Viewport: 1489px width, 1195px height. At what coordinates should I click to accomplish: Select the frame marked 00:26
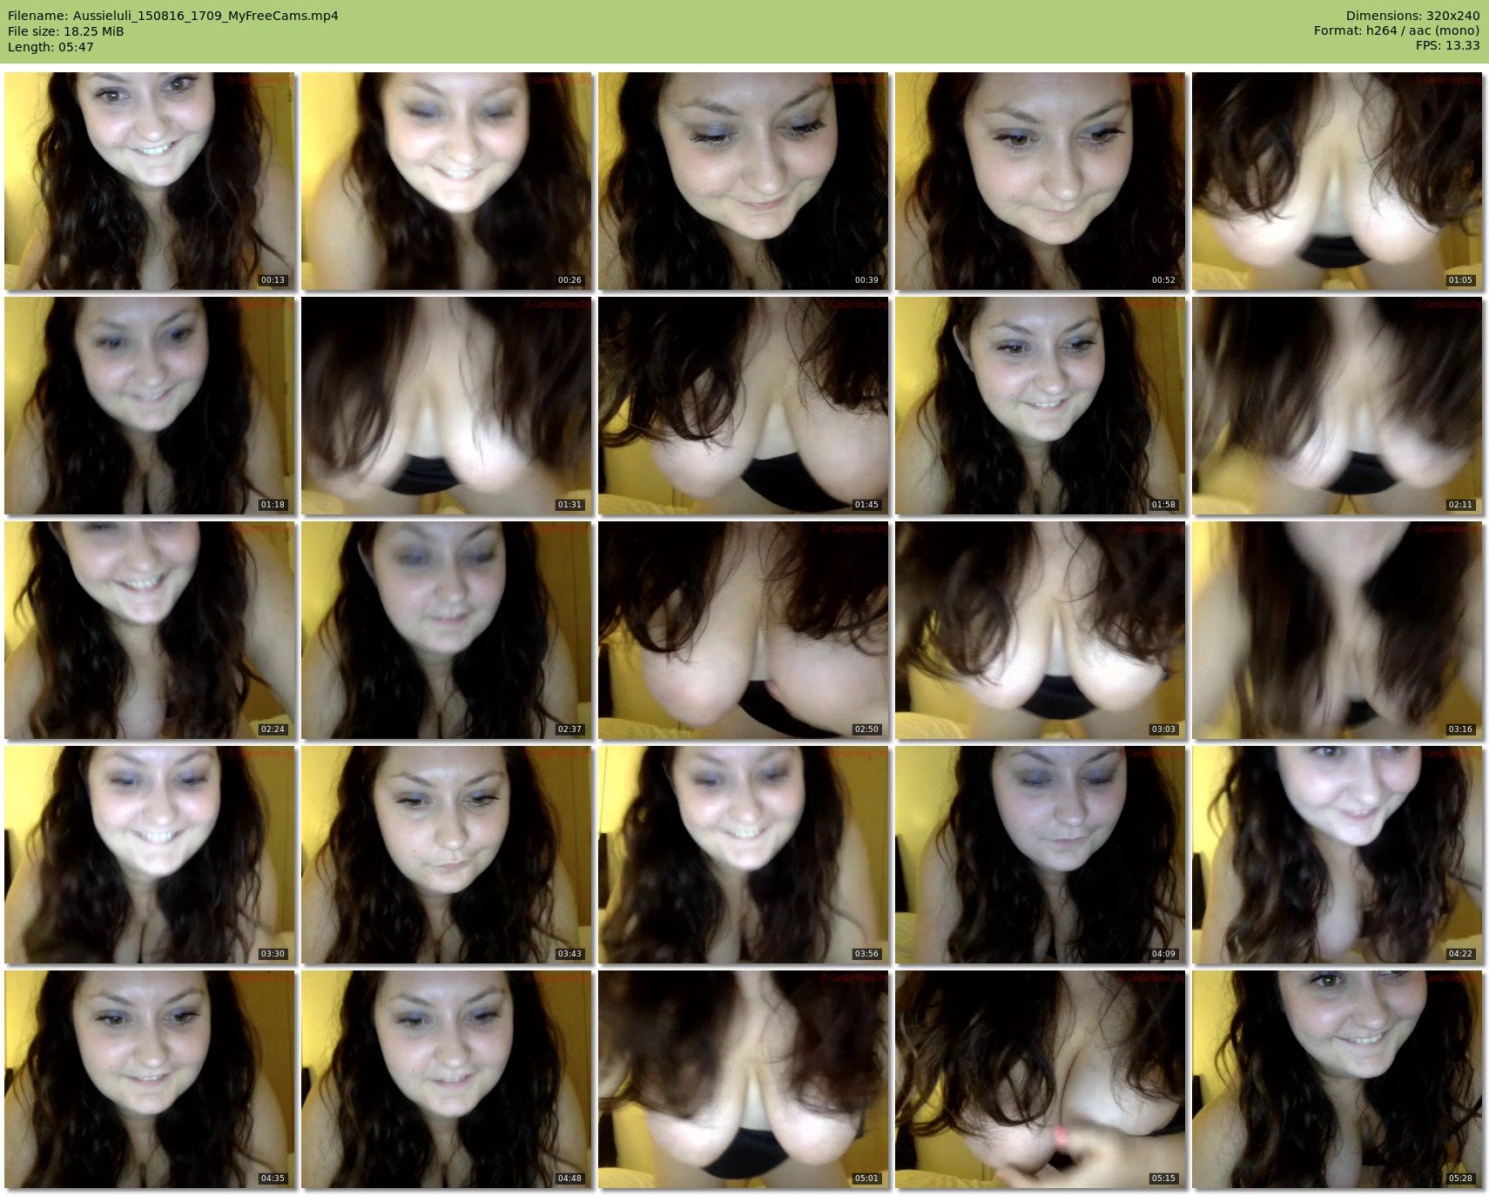(x=447, y=181)
